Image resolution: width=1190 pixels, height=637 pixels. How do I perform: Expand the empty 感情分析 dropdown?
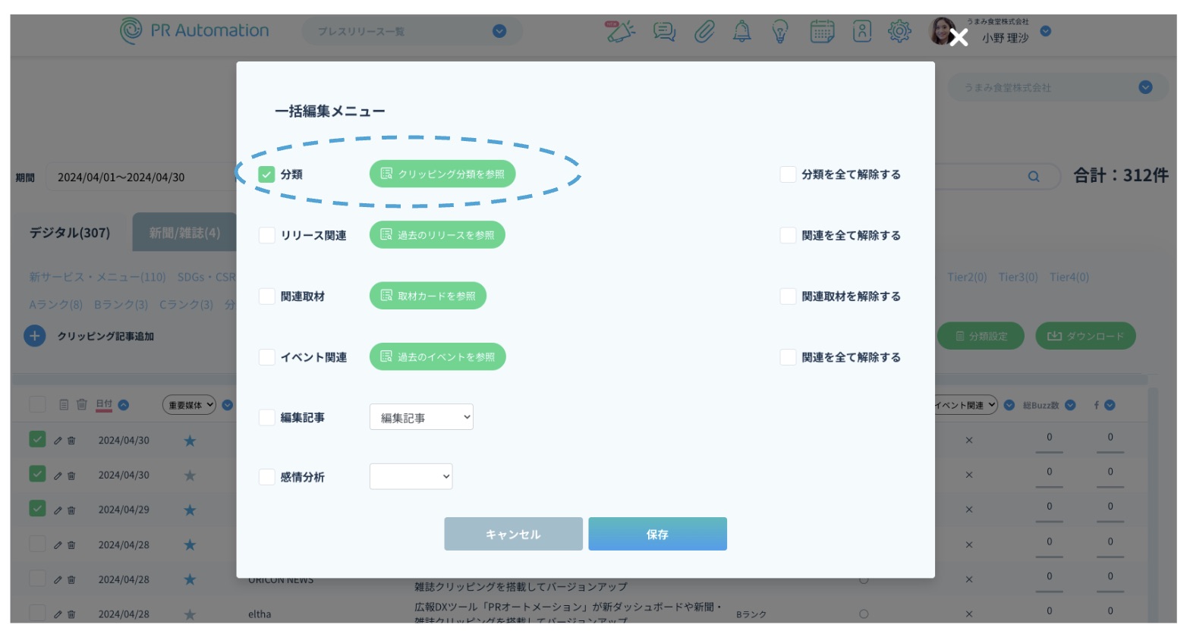click(411, 477)
